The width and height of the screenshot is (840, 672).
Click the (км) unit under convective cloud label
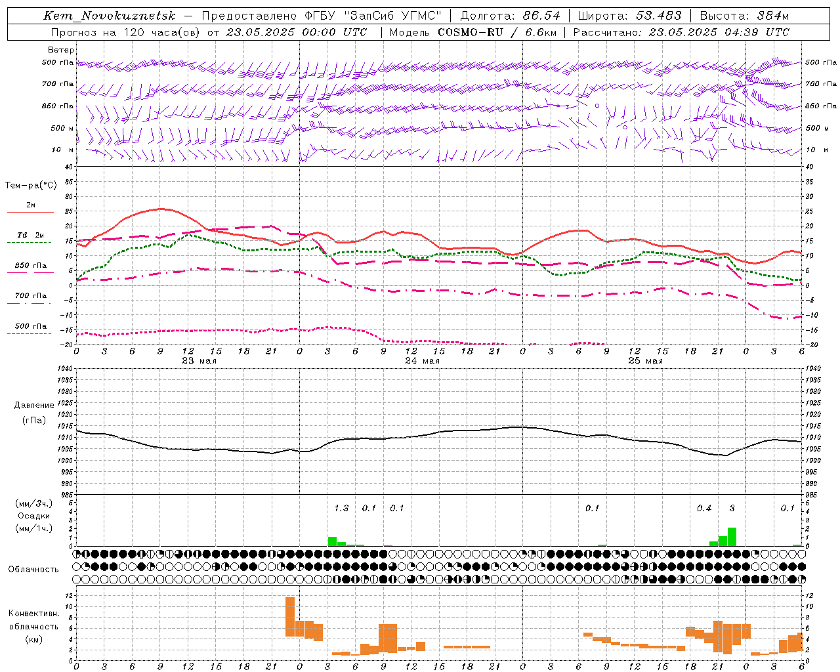coord(34,639)
